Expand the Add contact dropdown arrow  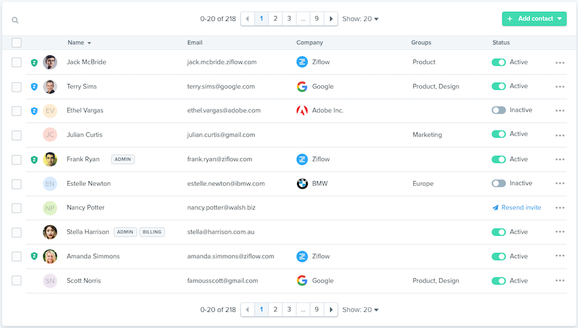pyautogui.click(x=560, y=19)
